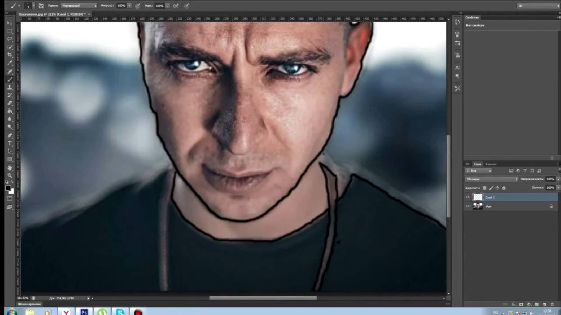Add a layer style with fx button
Image resolution: width=561 pixels, height=315 pixels.
click(x=513, y=304)
